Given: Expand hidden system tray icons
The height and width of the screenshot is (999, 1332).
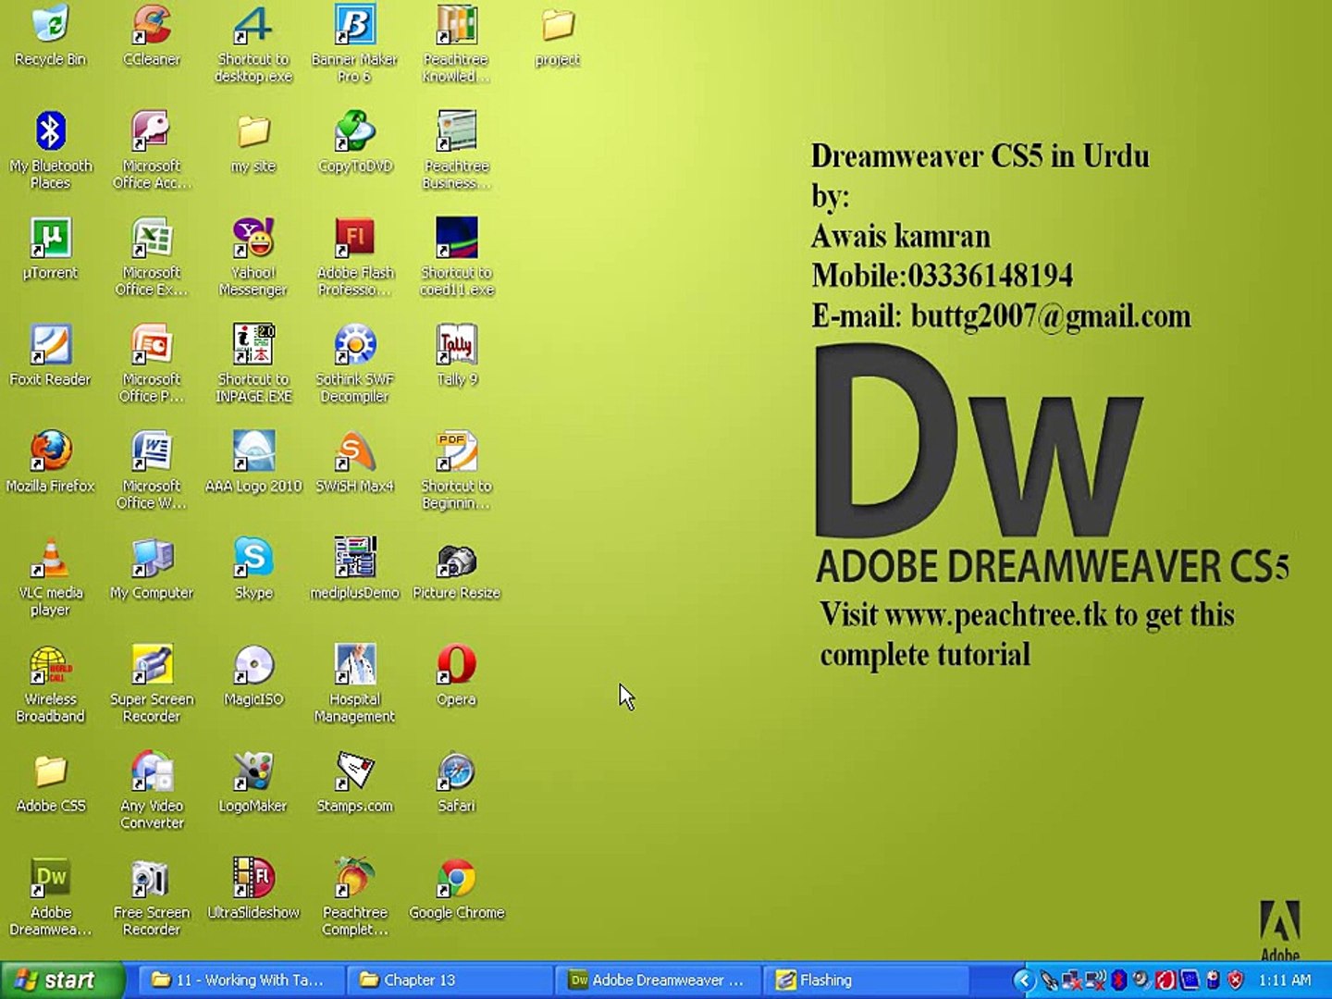Looking at the screenshot, I should pyautogui.click(x=1023, y=980).
